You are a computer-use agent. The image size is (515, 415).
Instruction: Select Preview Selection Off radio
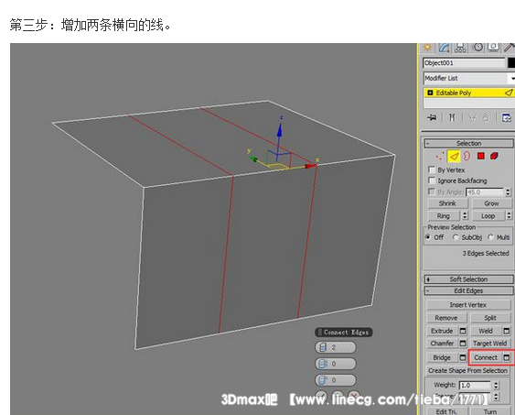pyautogui.click(x=428, y=237)
